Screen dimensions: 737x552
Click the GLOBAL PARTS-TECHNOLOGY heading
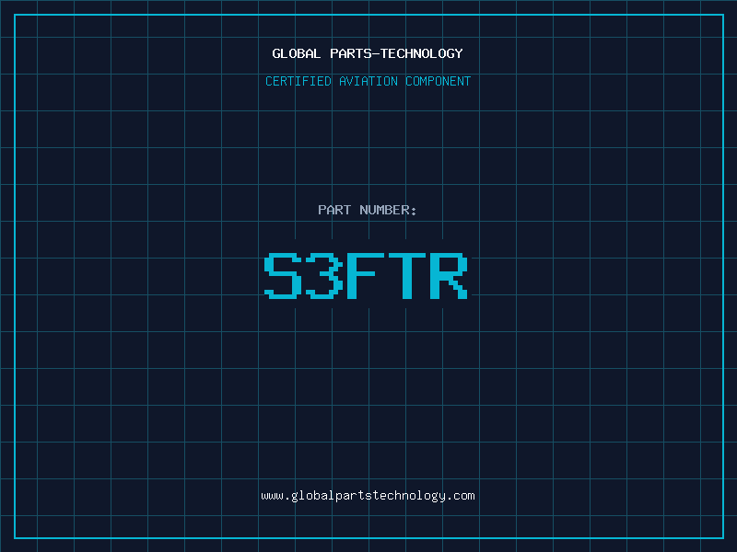point(368,53)
